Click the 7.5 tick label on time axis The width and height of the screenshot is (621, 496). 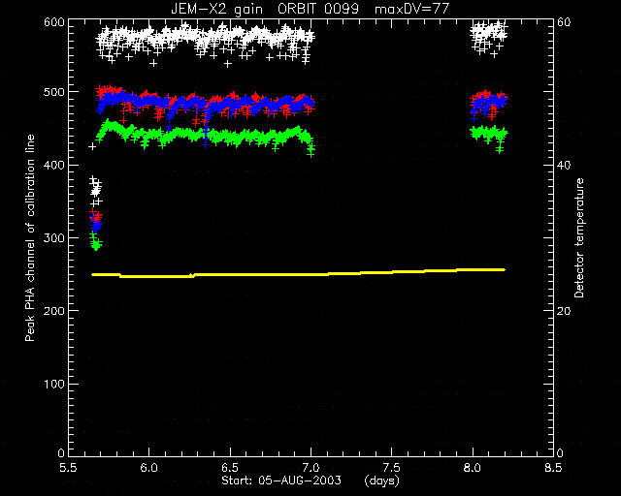point(392,468)
